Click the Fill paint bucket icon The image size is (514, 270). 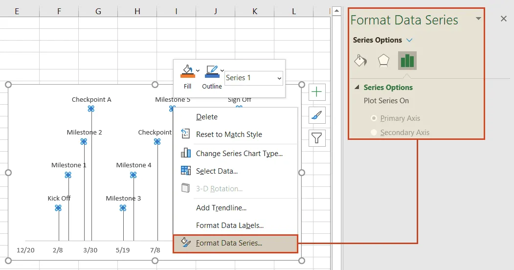click(187, 72)
